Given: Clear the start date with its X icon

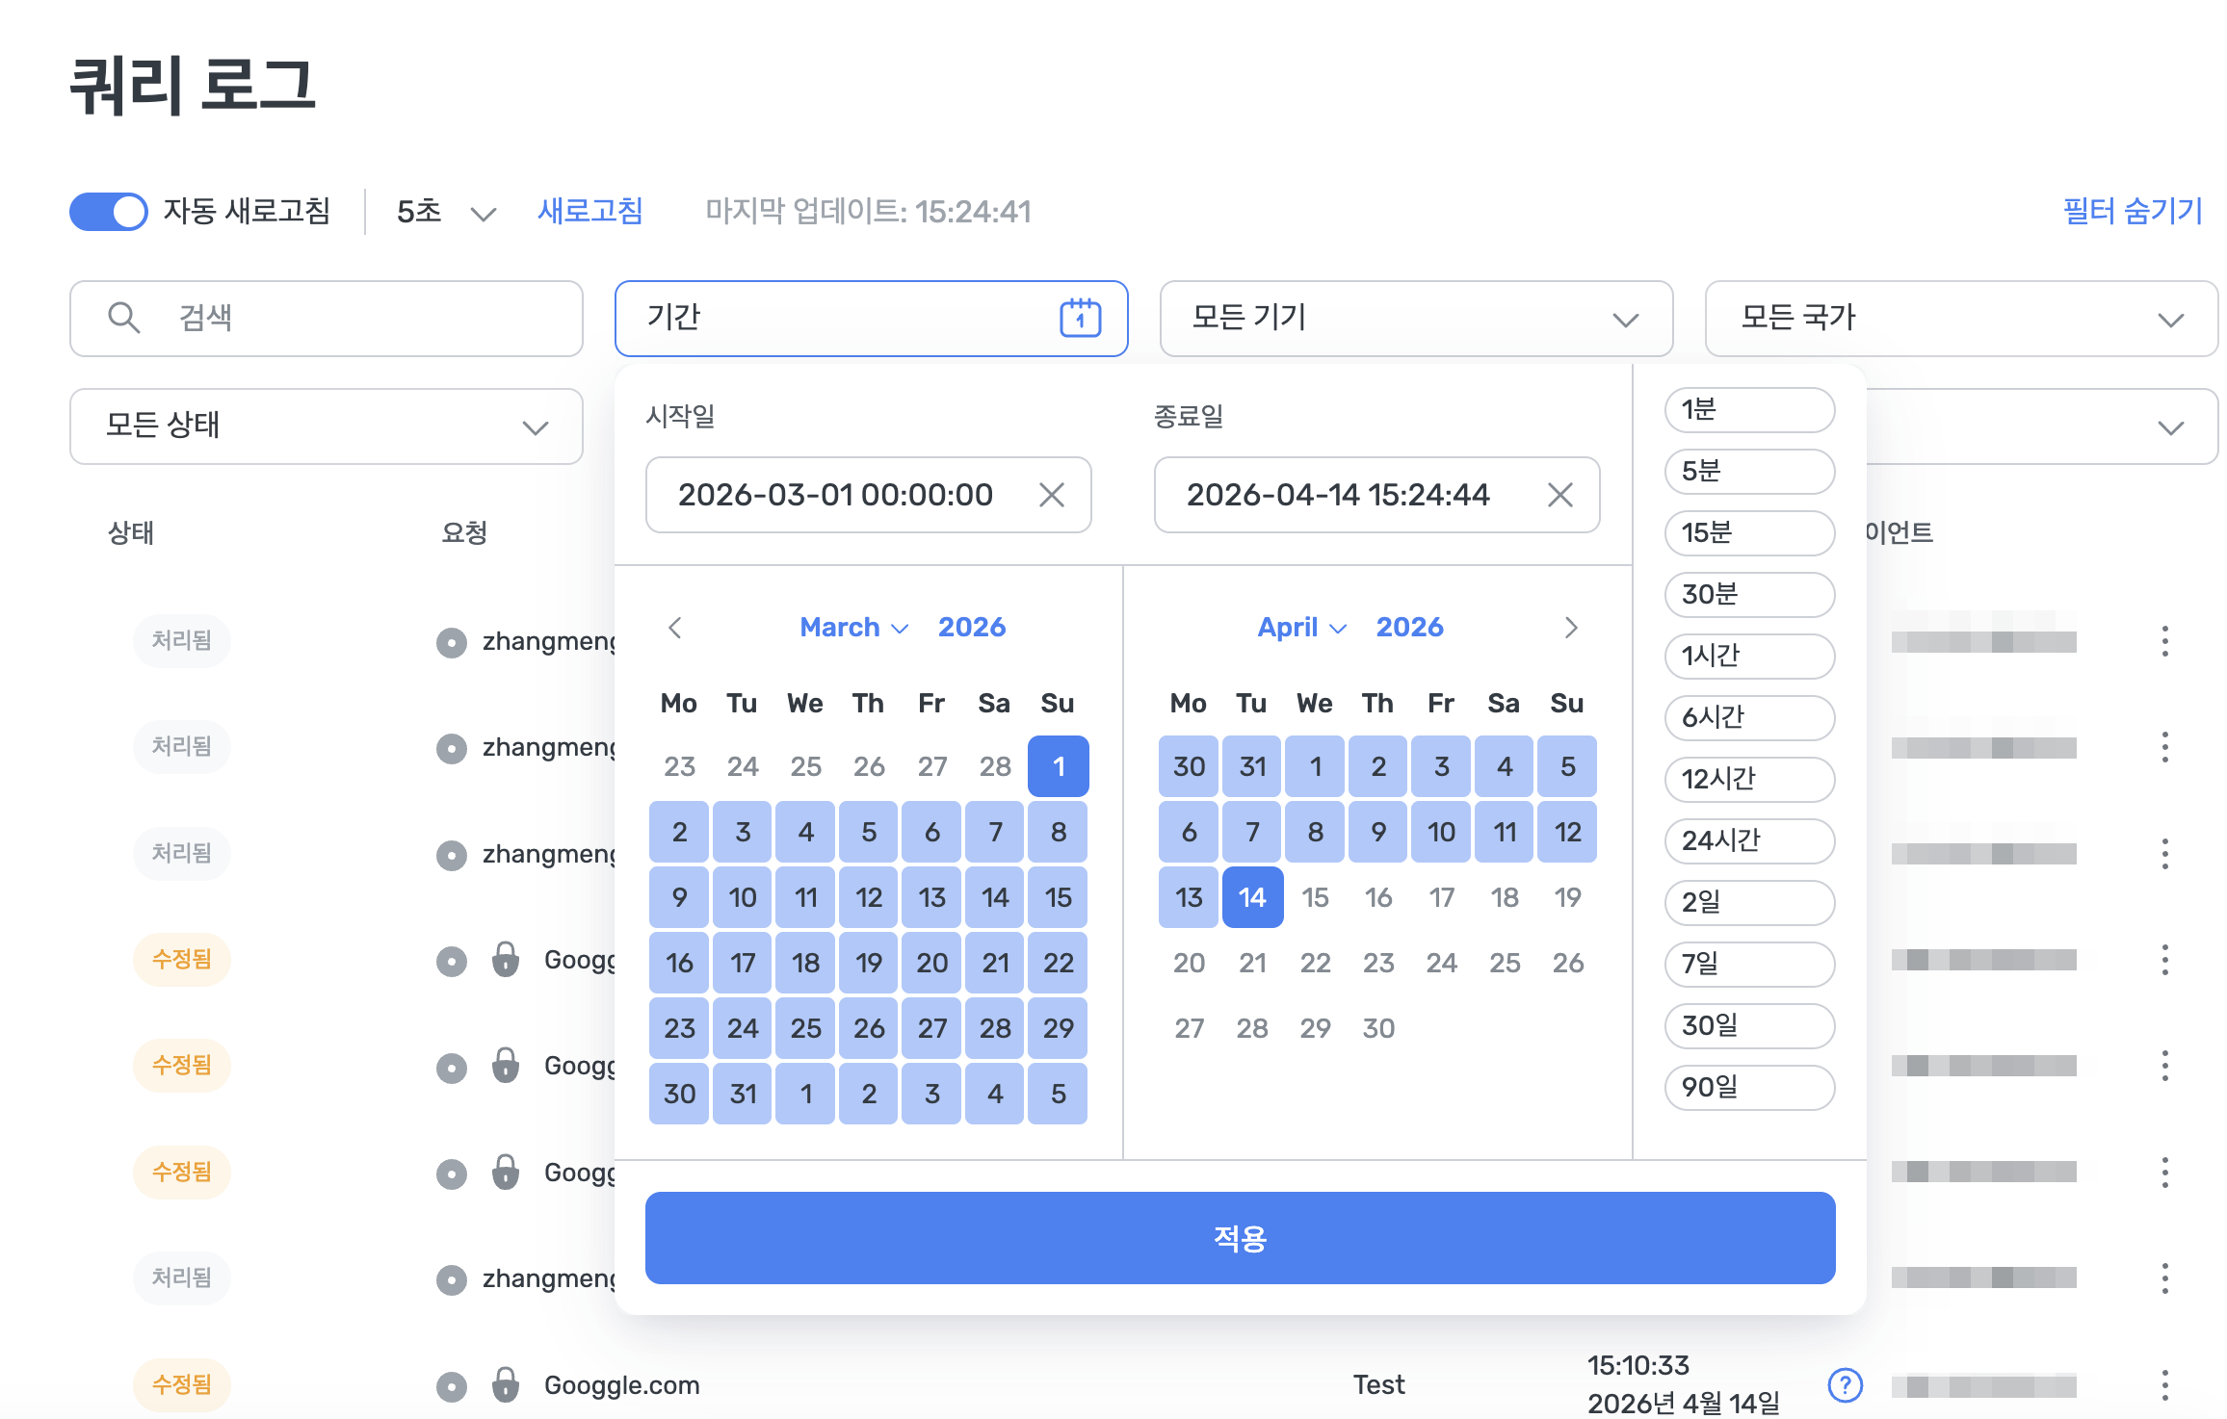Looking at the screenshot, I should (1051, 495).
